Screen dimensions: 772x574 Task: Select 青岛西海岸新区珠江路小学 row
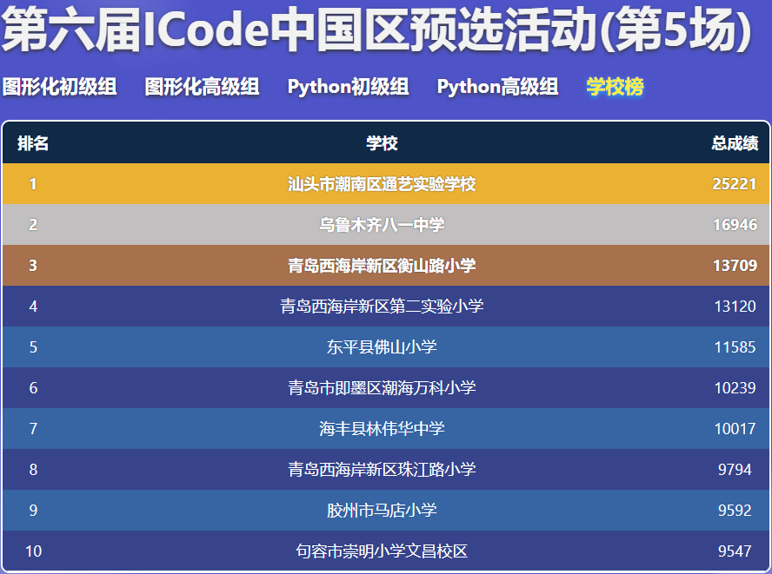coord(384,469)
